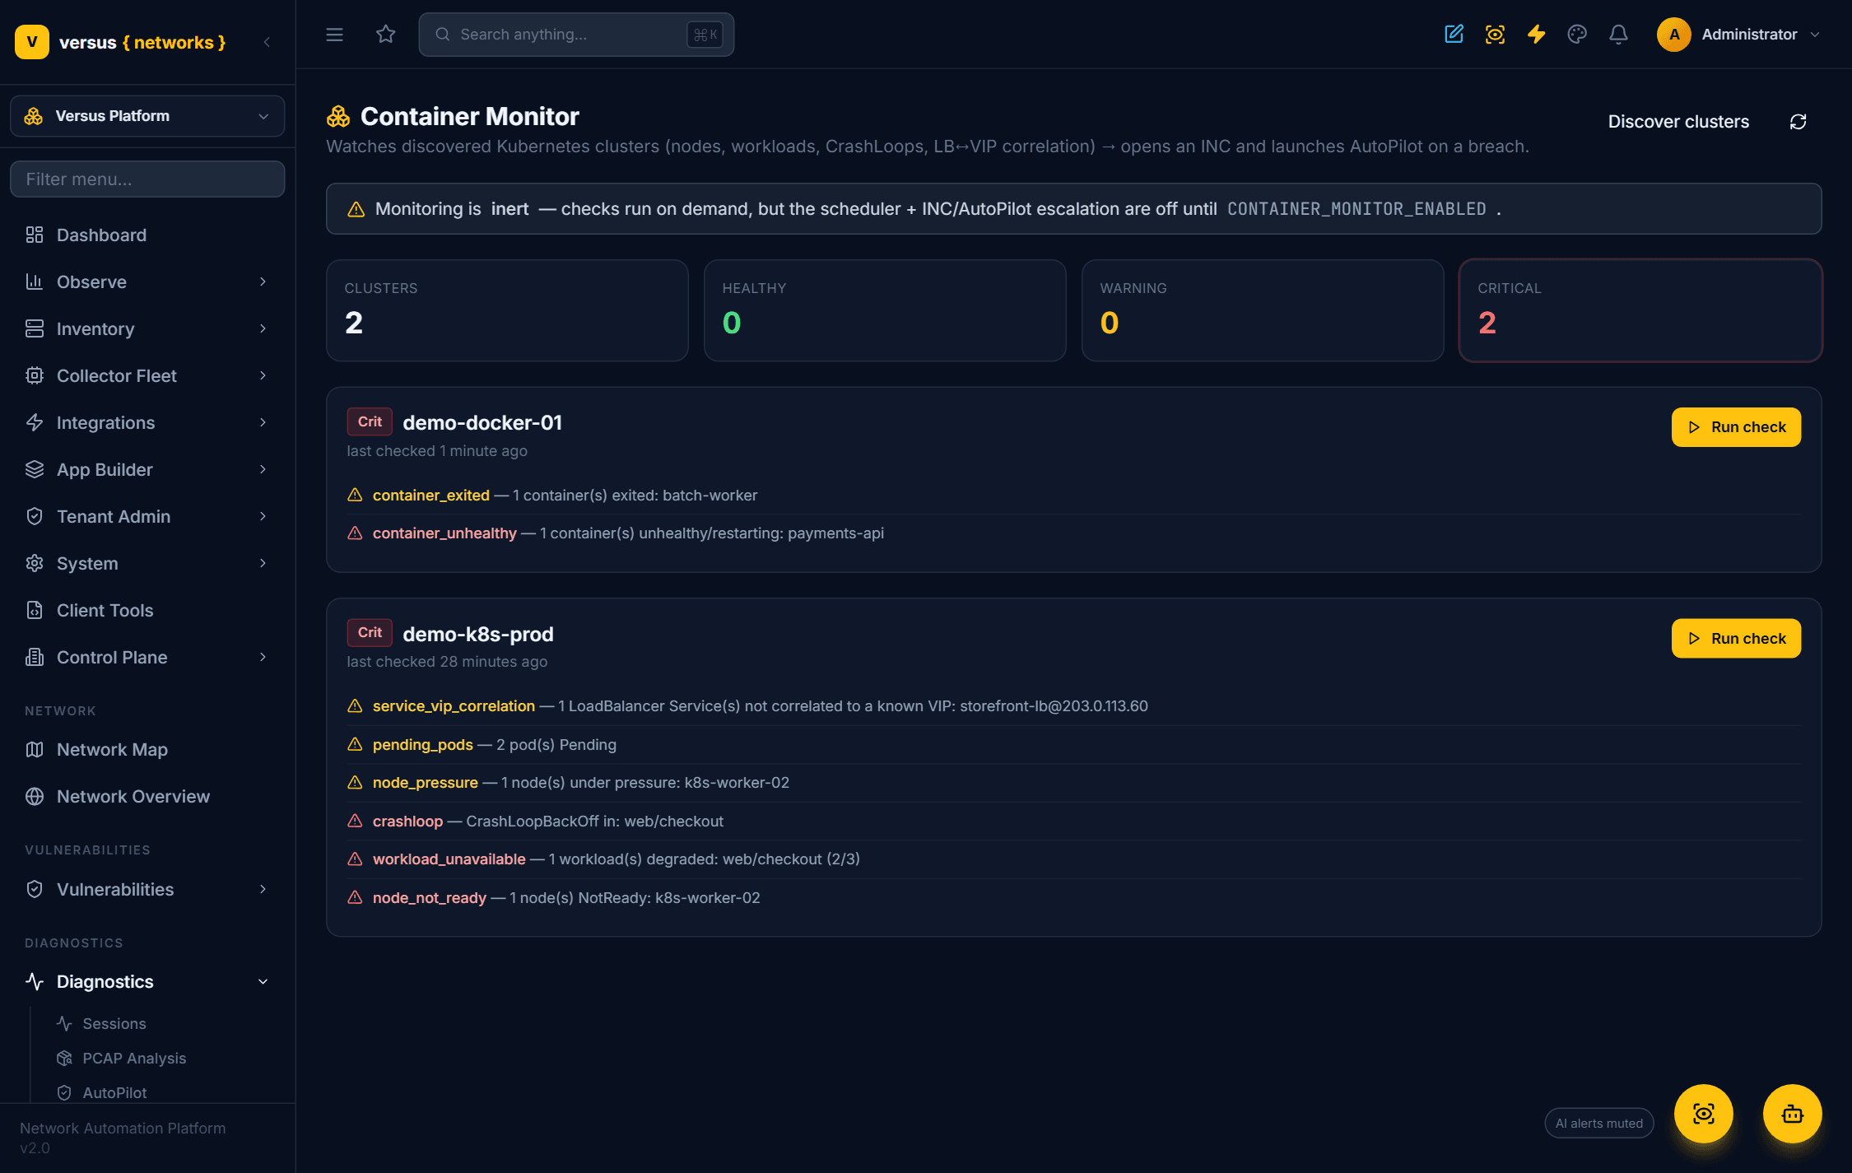Image resolution: width=1852 pixels, height=1173 pixels.
Task: Go to Dashboard
Action: [147, 235]
